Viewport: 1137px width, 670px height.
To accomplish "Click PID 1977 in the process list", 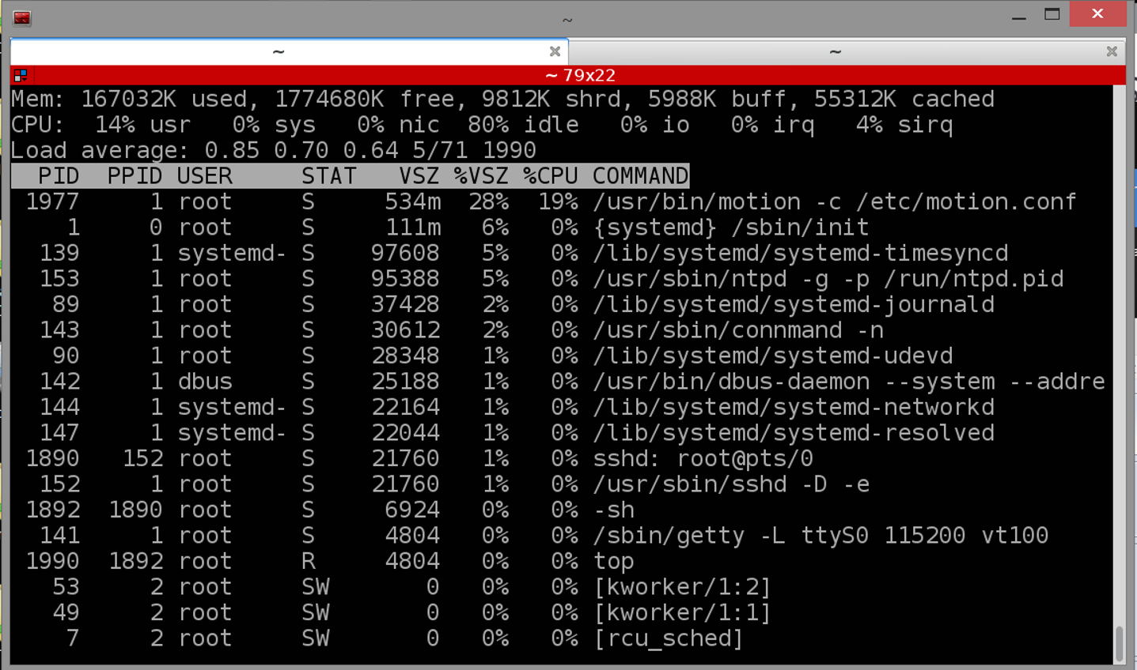I will 52,201.
